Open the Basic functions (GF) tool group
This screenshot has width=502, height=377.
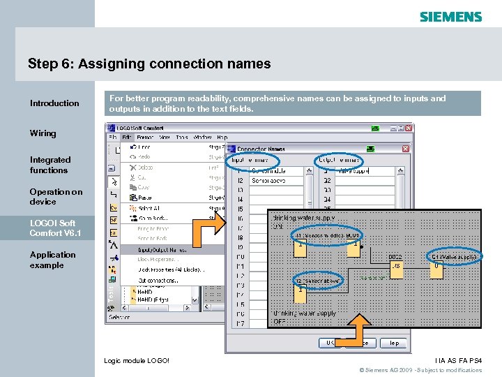tap(114, 220)
